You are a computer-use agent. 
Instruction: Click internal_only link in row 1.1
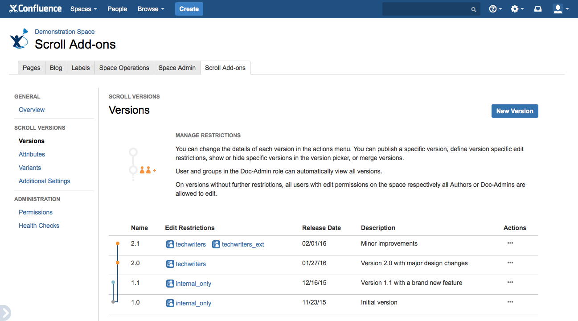(x=193, y=284)
